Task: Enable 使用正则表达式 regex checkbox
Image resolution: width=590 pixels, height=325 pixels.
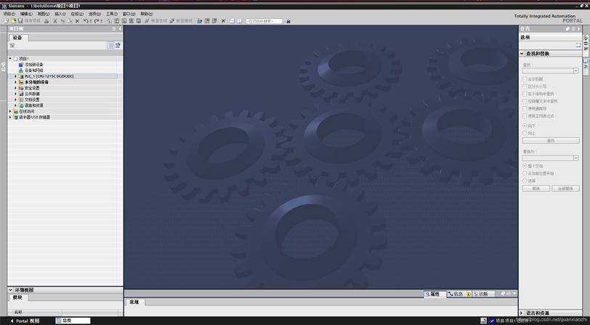Action: point(525,116)
